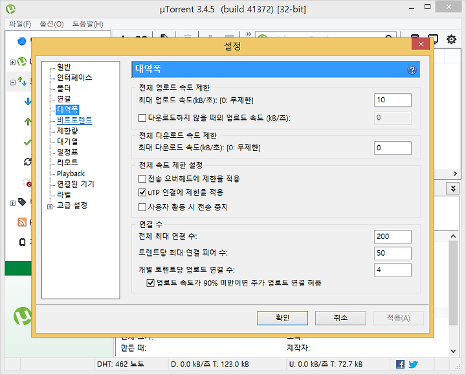This screenshot has width=466, height=375.
Task: Confirm settings with 확인 button
Action: point(282,318)
